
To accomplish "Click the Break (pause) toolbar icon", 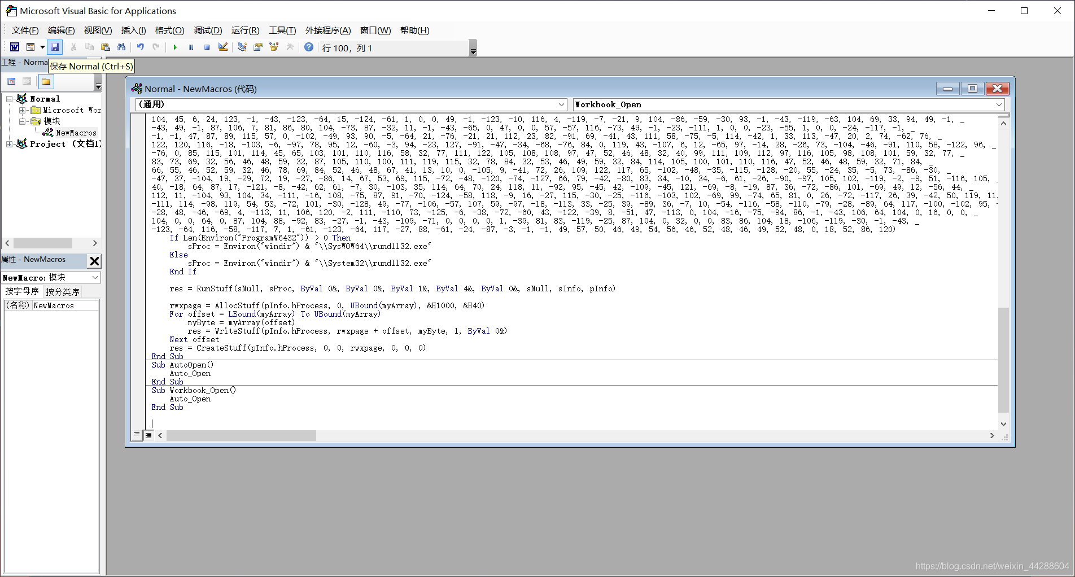I will 191,47.
